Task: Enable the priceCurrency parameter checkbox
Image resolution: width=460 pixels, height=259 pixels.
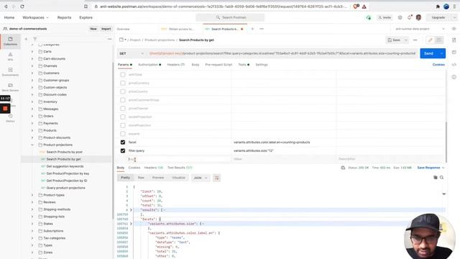Action: pyautogui.click(x=123, y=83)
